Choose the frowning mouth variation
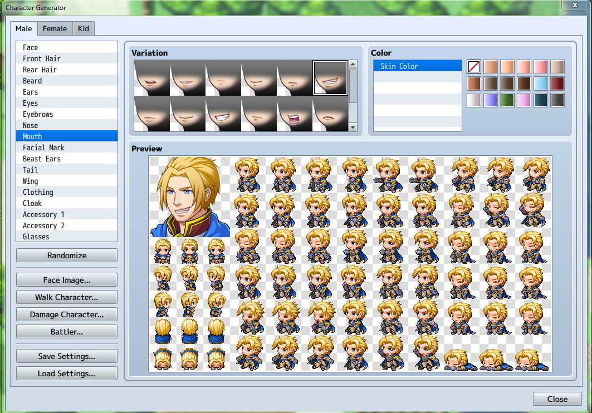 pos(330,114)
